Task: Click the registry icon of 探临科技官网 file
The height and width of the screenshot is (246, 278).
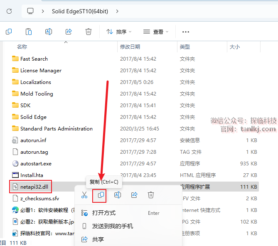Action: [x=15, y=234]
